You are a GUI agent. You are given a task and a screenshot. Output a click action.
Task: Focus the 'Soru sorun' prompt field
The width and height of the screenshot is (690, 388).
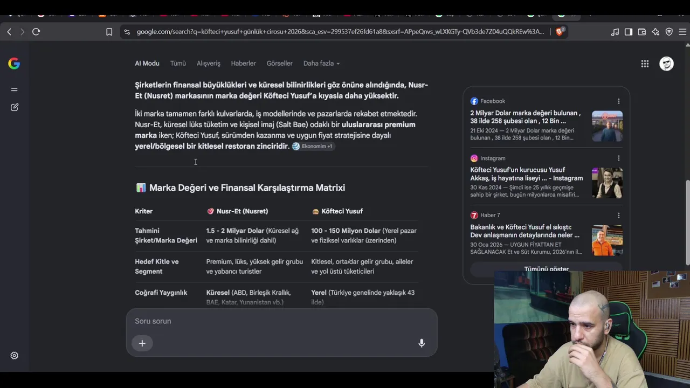click(281, 321)
